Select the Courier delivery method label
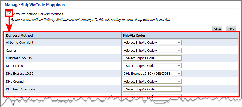Screen dimensions: 242x107 pyautogui.click(x=11, y=50)
